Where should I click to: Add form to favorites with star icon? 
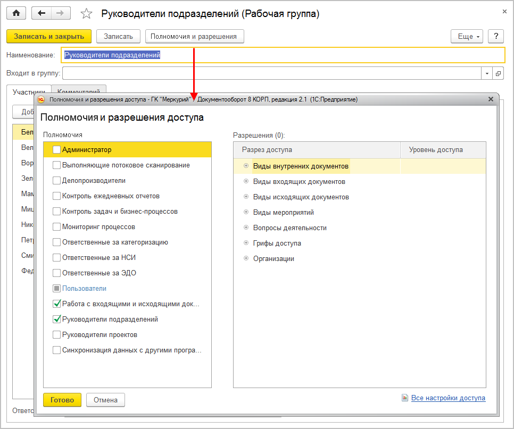[86, 13]
